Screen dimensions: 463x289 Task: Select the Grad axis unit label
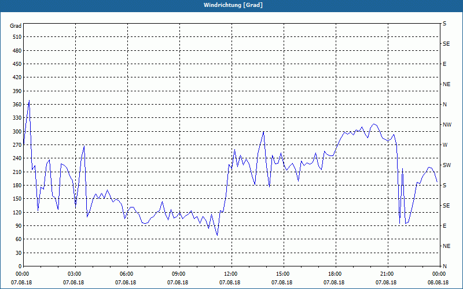[16, 26]
